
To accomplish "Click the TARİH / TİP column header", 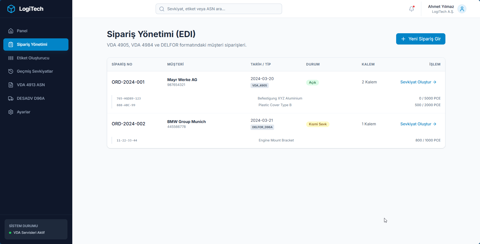I will click(261, 64).
